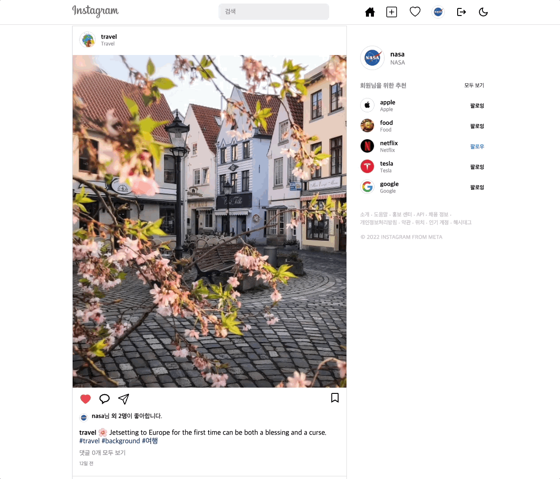Open netflix username in suggestions
The height and width of the screenshot is (479, 560).
(389, 143)
